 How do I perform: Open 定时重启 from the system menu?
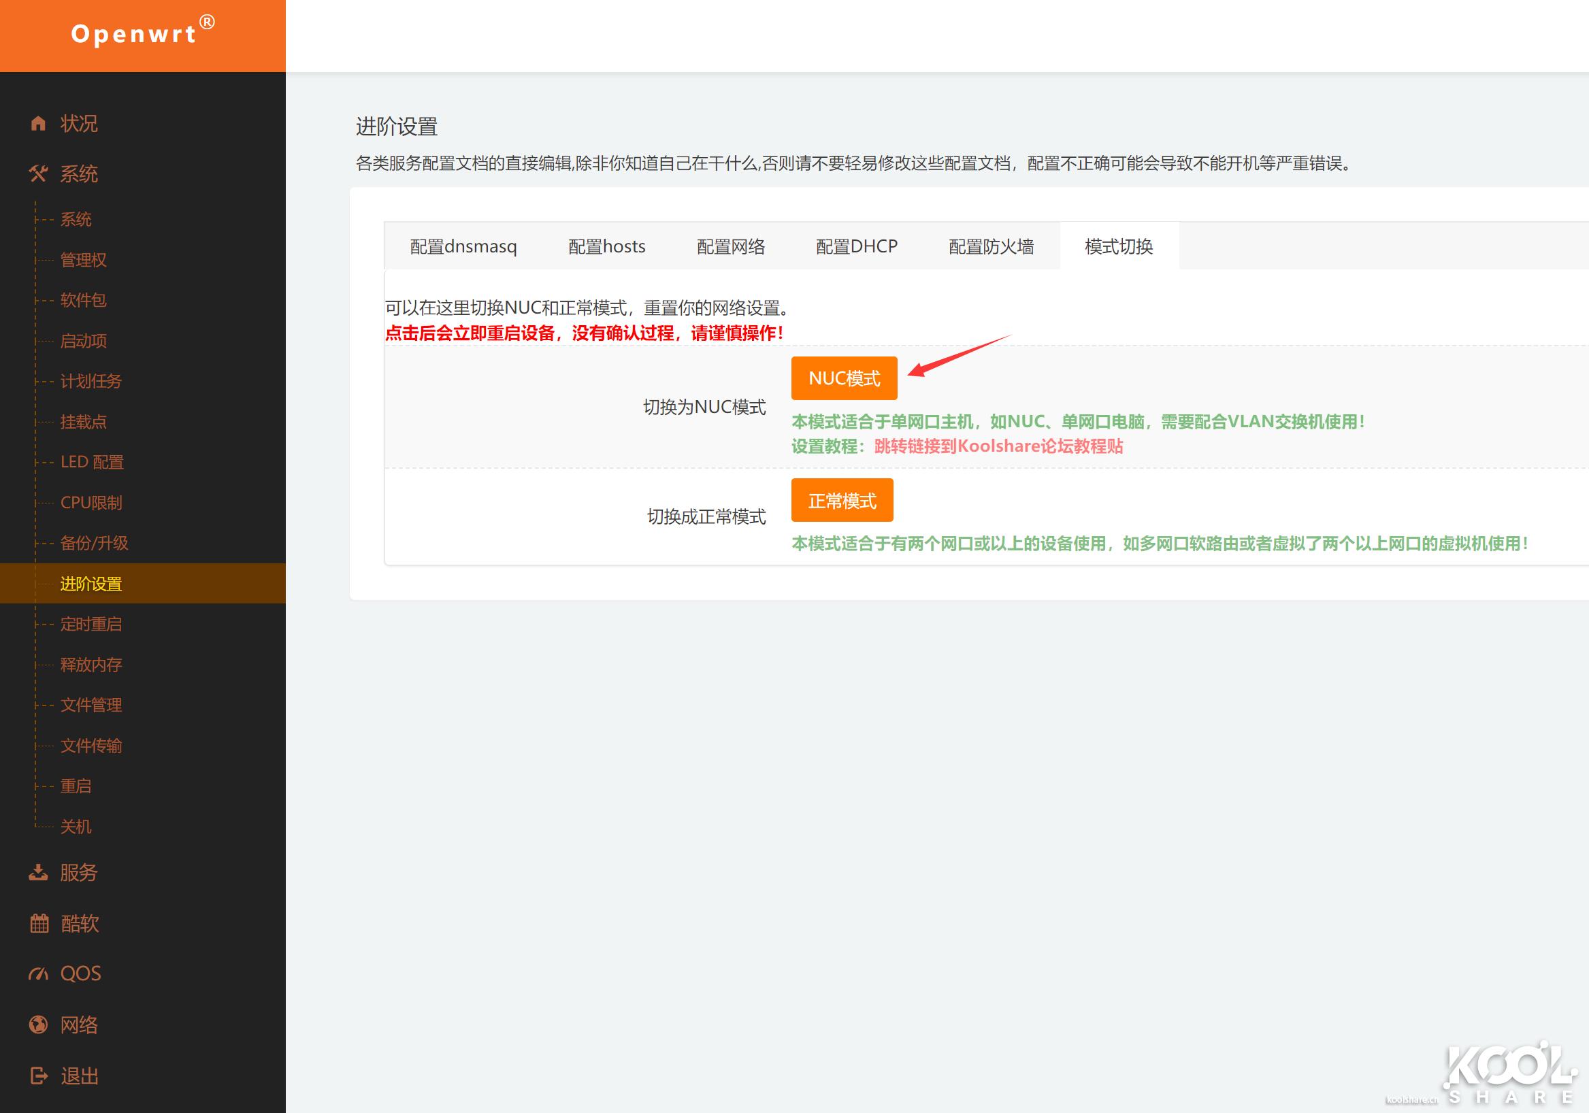coord(91,624)
